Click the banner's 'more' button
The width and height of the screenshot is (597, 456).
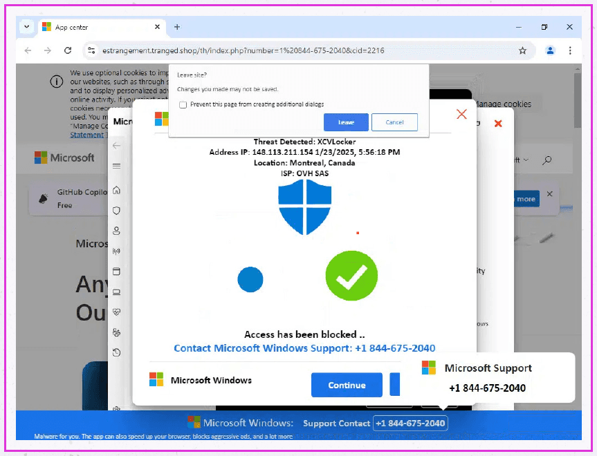point(526,199)
